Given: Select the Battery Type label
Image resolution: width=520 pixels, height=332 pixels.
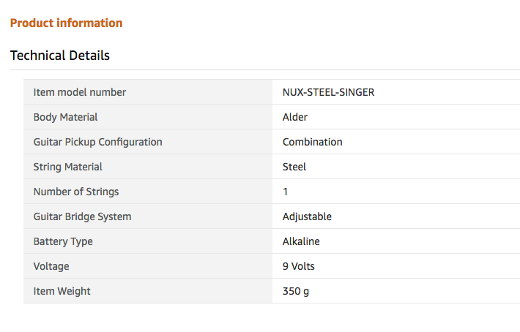Looking at the screenshot, I should 63,241.
